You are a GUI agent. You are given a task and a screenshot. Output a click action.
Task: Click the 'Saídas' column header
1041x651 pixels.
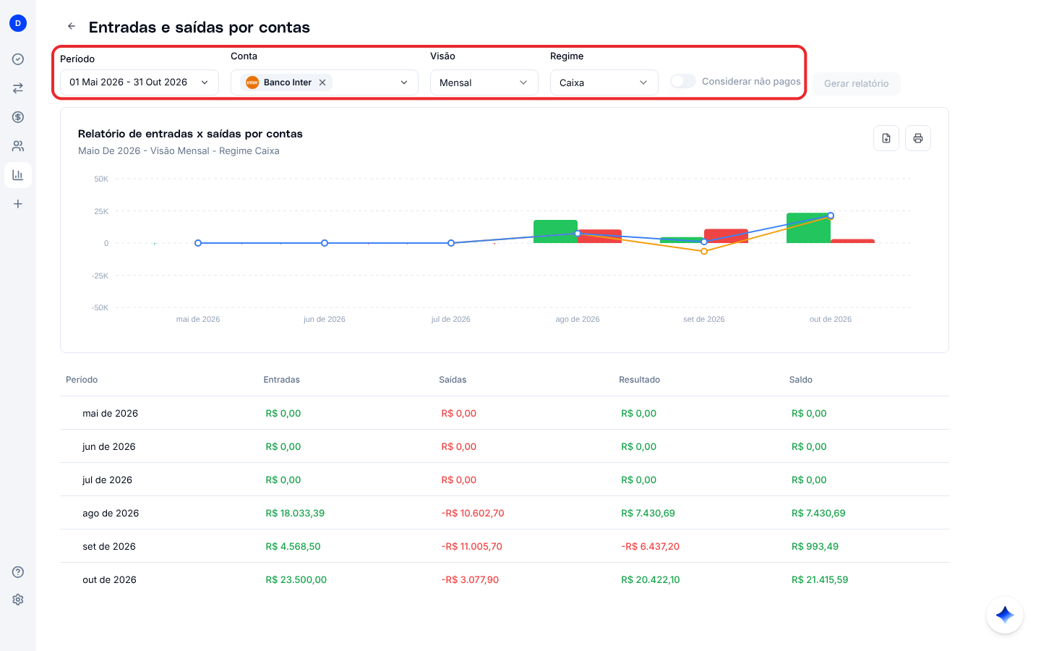pyautogui.click(x=453, y=380)
